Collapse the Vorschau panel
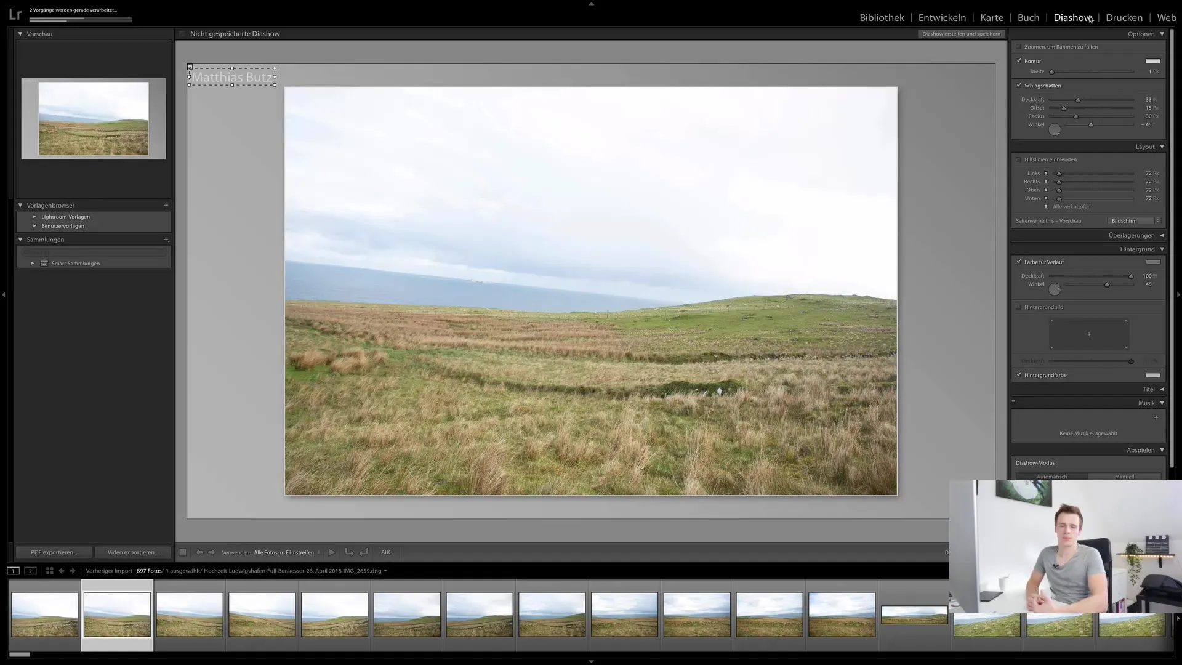This screenshot has height=665, width=1182. pos(20,34)
